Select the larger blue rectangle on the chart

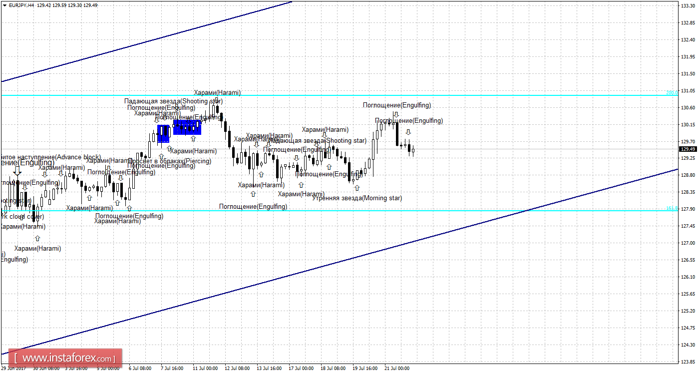[187, 127]
